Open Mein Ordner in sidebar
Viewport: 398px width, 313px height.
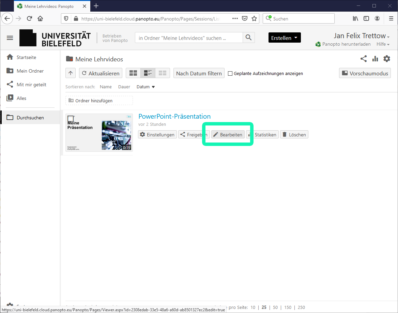[30, 71]
